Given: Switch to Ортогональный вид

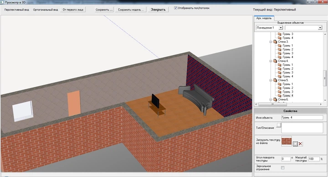Looking at the screenshot, I should (x=46, y=10).
